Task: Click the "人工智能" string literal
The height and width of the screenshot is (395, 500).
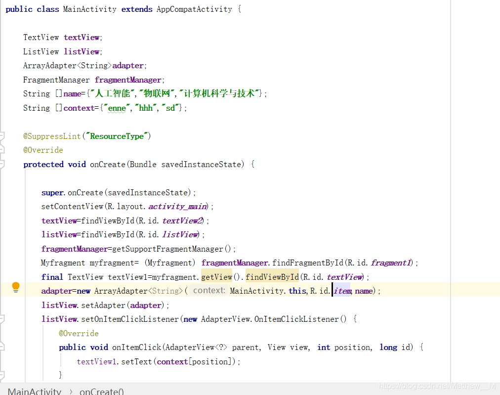Action: tap(112, 93)
